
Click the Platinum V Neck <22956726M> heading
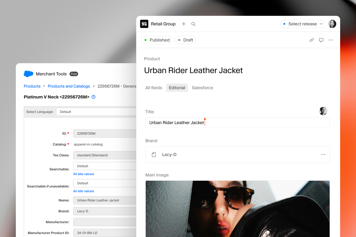point(57,97)
